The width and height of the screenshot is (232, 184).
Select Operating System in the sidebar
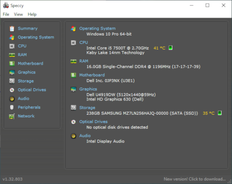36,37
